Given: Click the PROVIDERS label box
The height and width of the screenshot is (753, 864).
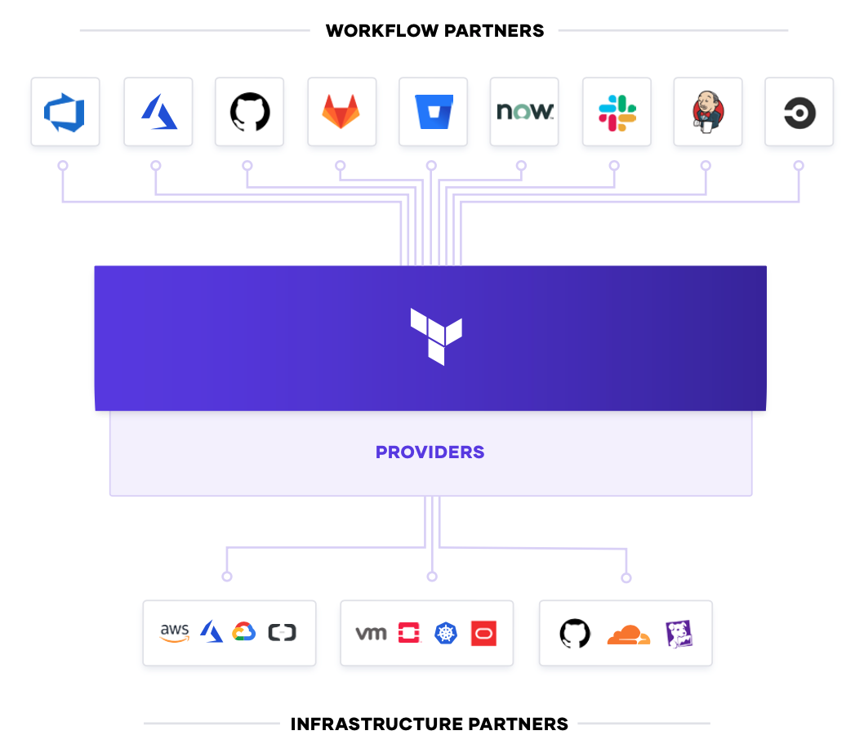Looking at the screenshot, I should [x=431, y=453].
